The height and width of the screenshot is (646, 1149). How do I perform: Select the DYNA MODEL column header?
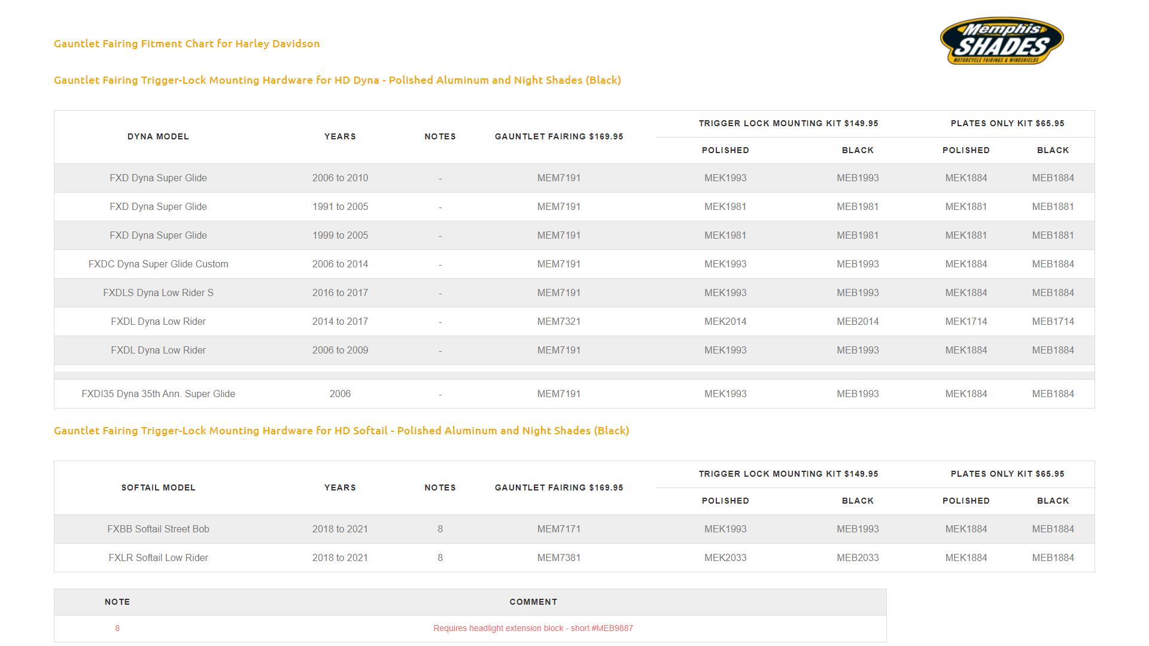pos(158,136)
